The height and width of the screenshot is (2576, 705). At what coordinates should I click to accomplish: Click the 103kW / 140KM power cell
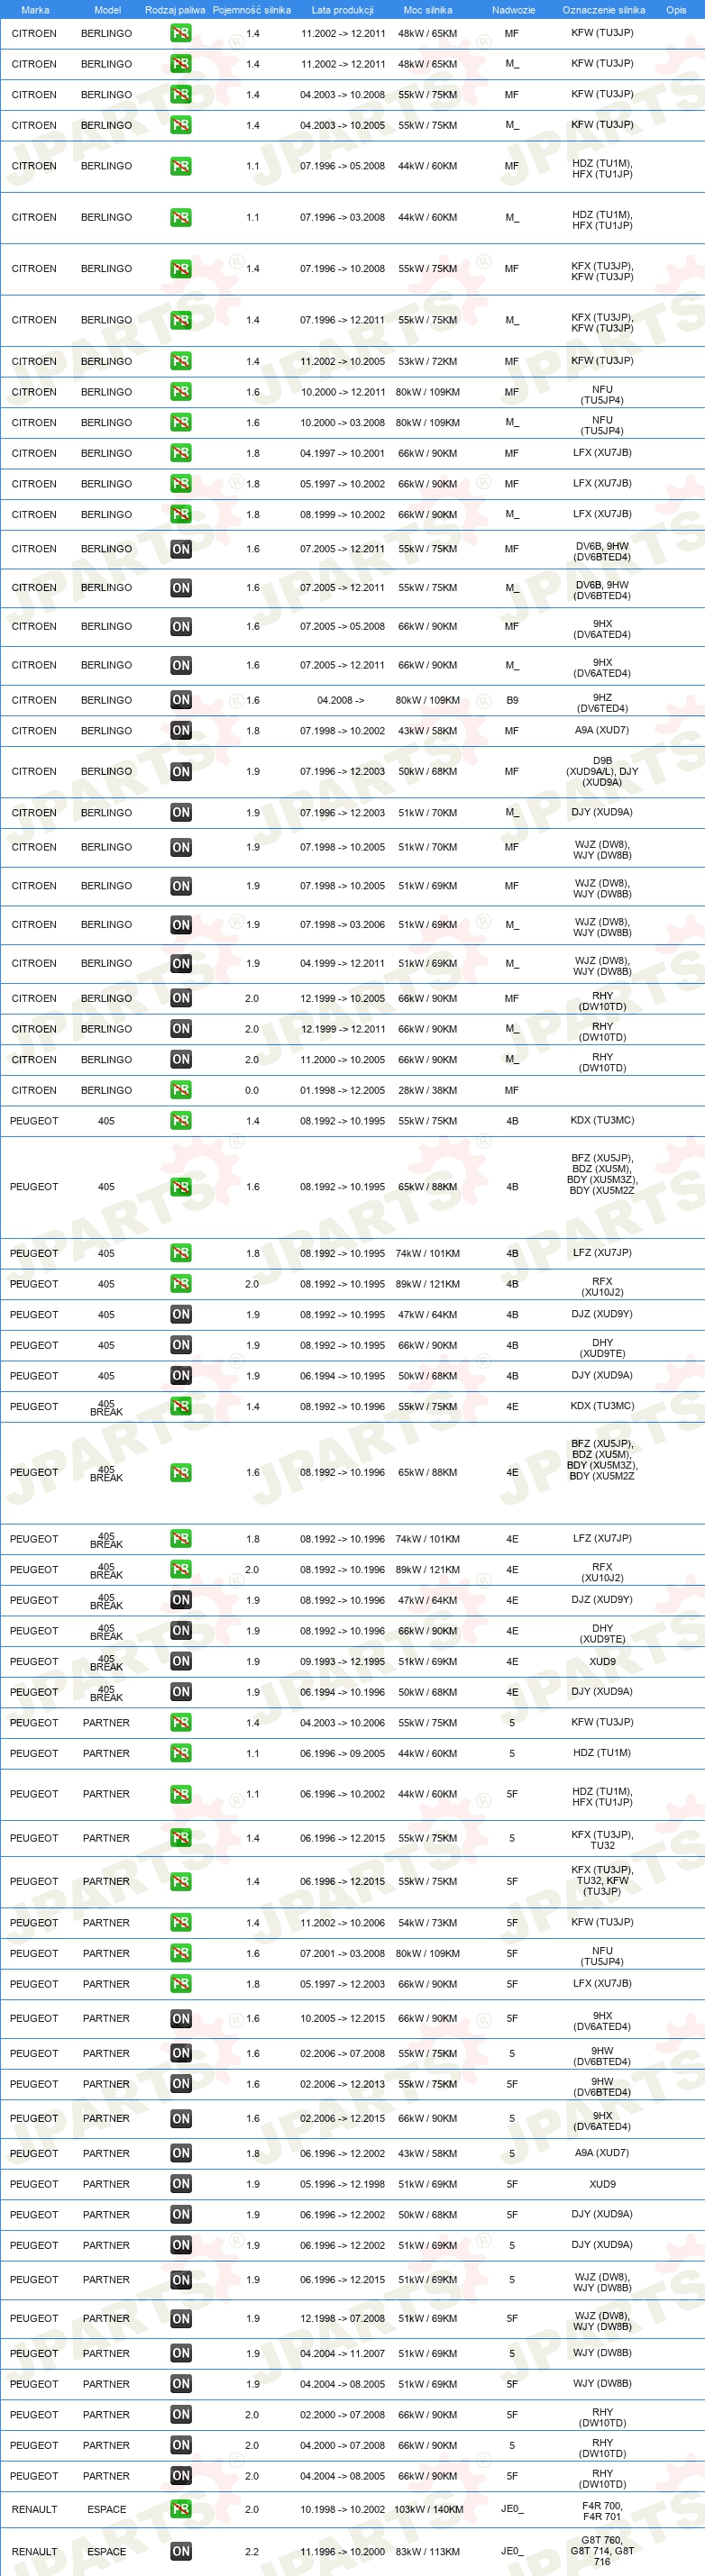(428, 2510)
